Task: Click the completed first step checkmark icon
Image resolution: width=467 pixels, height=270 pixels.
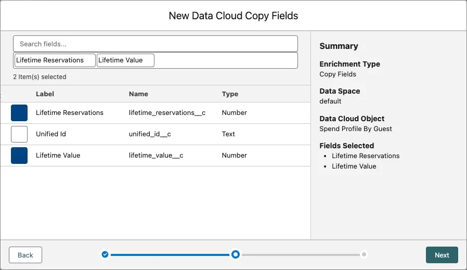Action: click(105, 254)
